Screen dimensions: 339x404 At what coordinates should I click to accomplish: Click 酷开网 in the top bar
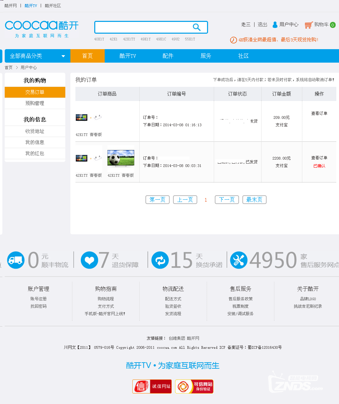pyautogui.click(x=11, y=6)
